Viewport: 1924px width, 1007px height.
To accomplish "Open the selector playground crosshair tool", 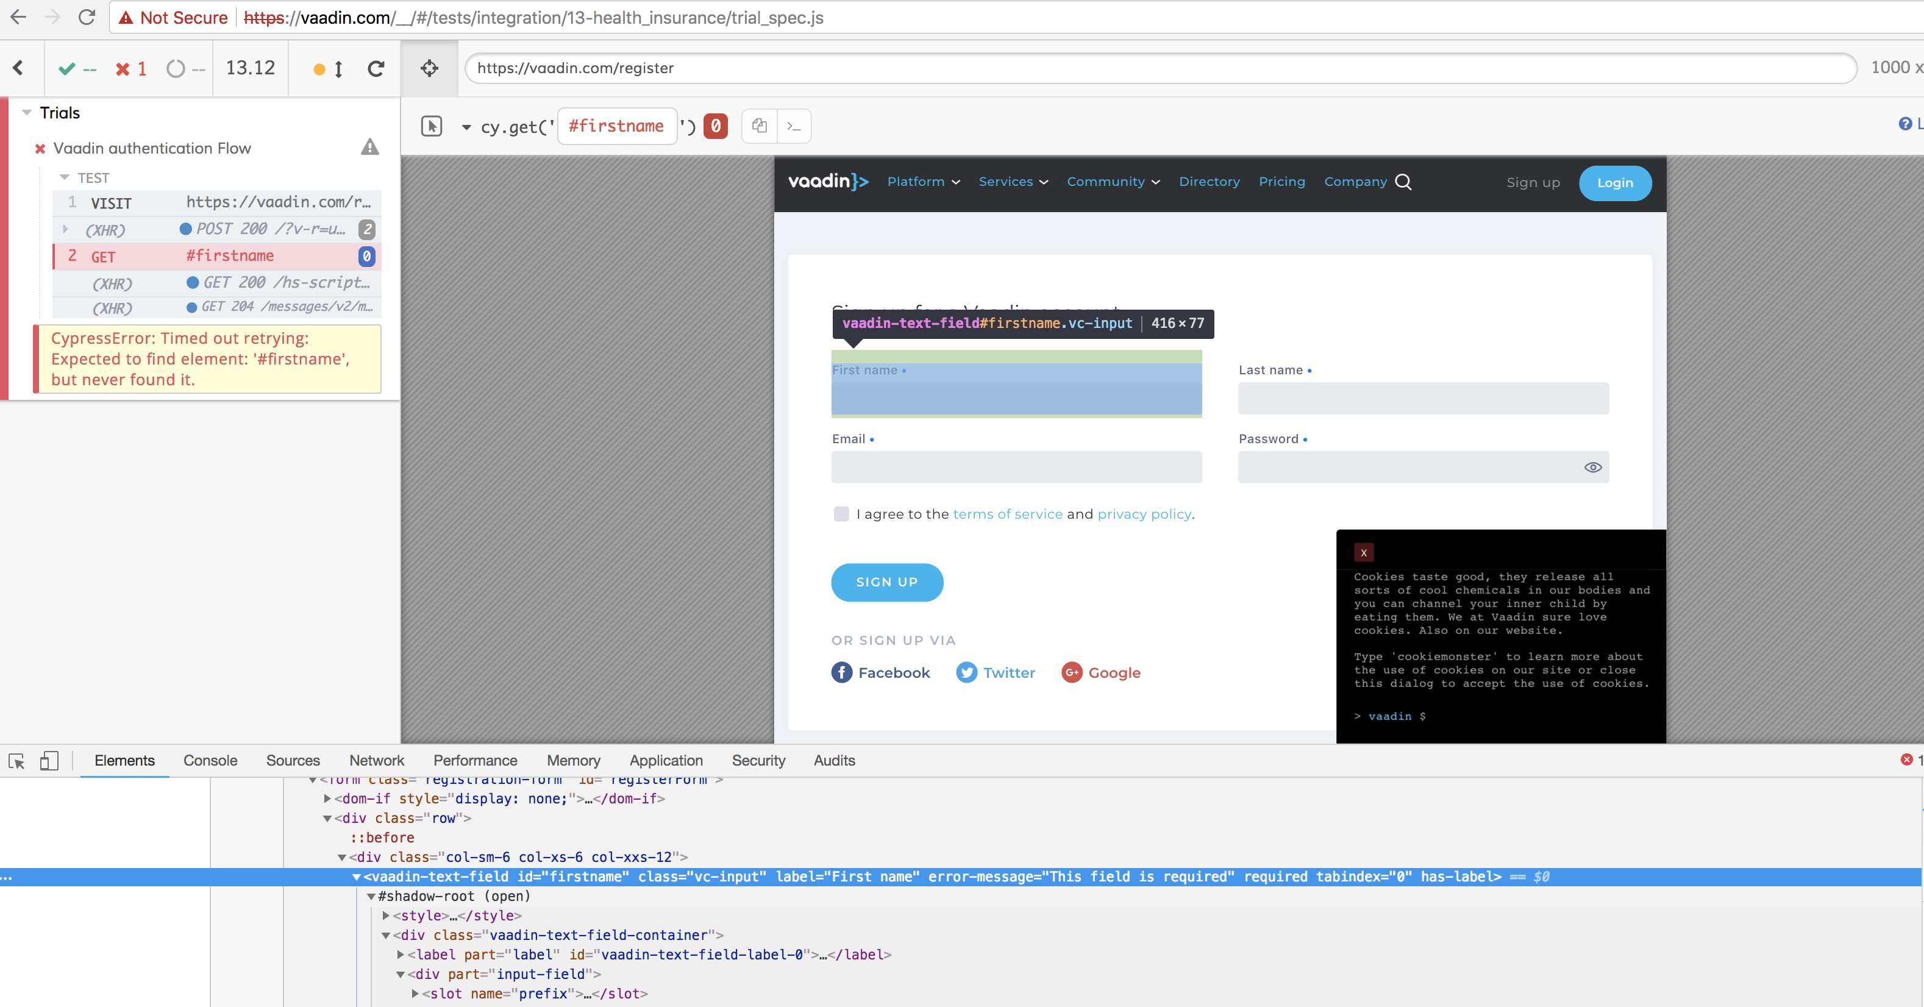I will pyautogui.click(x=429, y=68).
